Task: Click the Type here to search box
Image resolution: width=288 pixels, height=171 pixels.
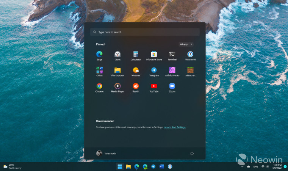Action: tap(145, 32)
